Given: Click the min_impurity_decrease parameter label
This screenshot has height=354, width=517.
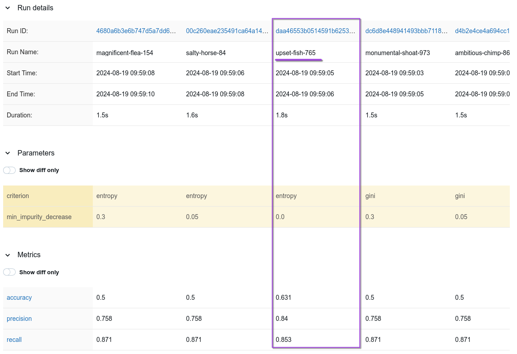Looking at the screenshot, I should [39, 217].
